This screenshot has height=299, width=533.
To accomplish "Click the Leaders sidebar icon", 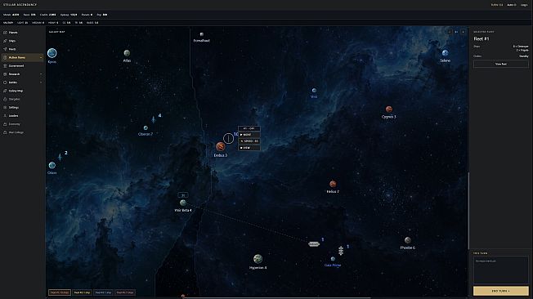I will pos(5,116).
